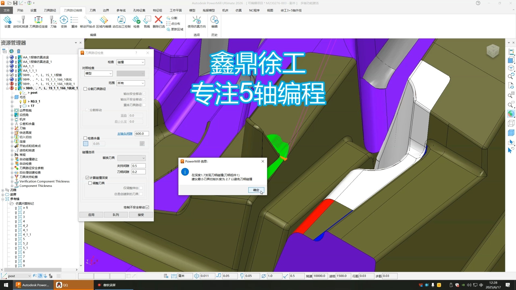516x290 pixels.
Task: Click the 删除已选 (Delete Selected) icon
Action: pyautogui.click(x=159, y=21)
